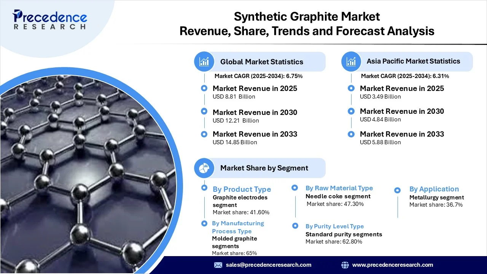Click the By Purity Level Type label

click(x=335, y=226)
